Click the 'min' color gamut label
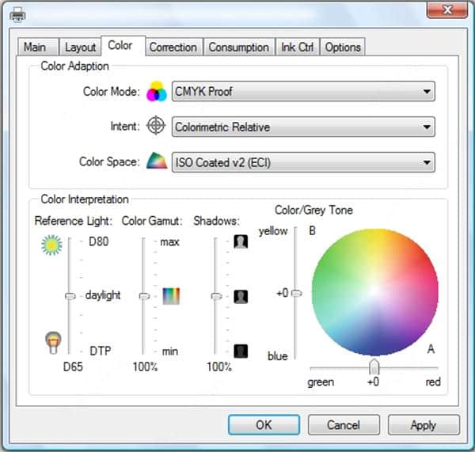 170,351
